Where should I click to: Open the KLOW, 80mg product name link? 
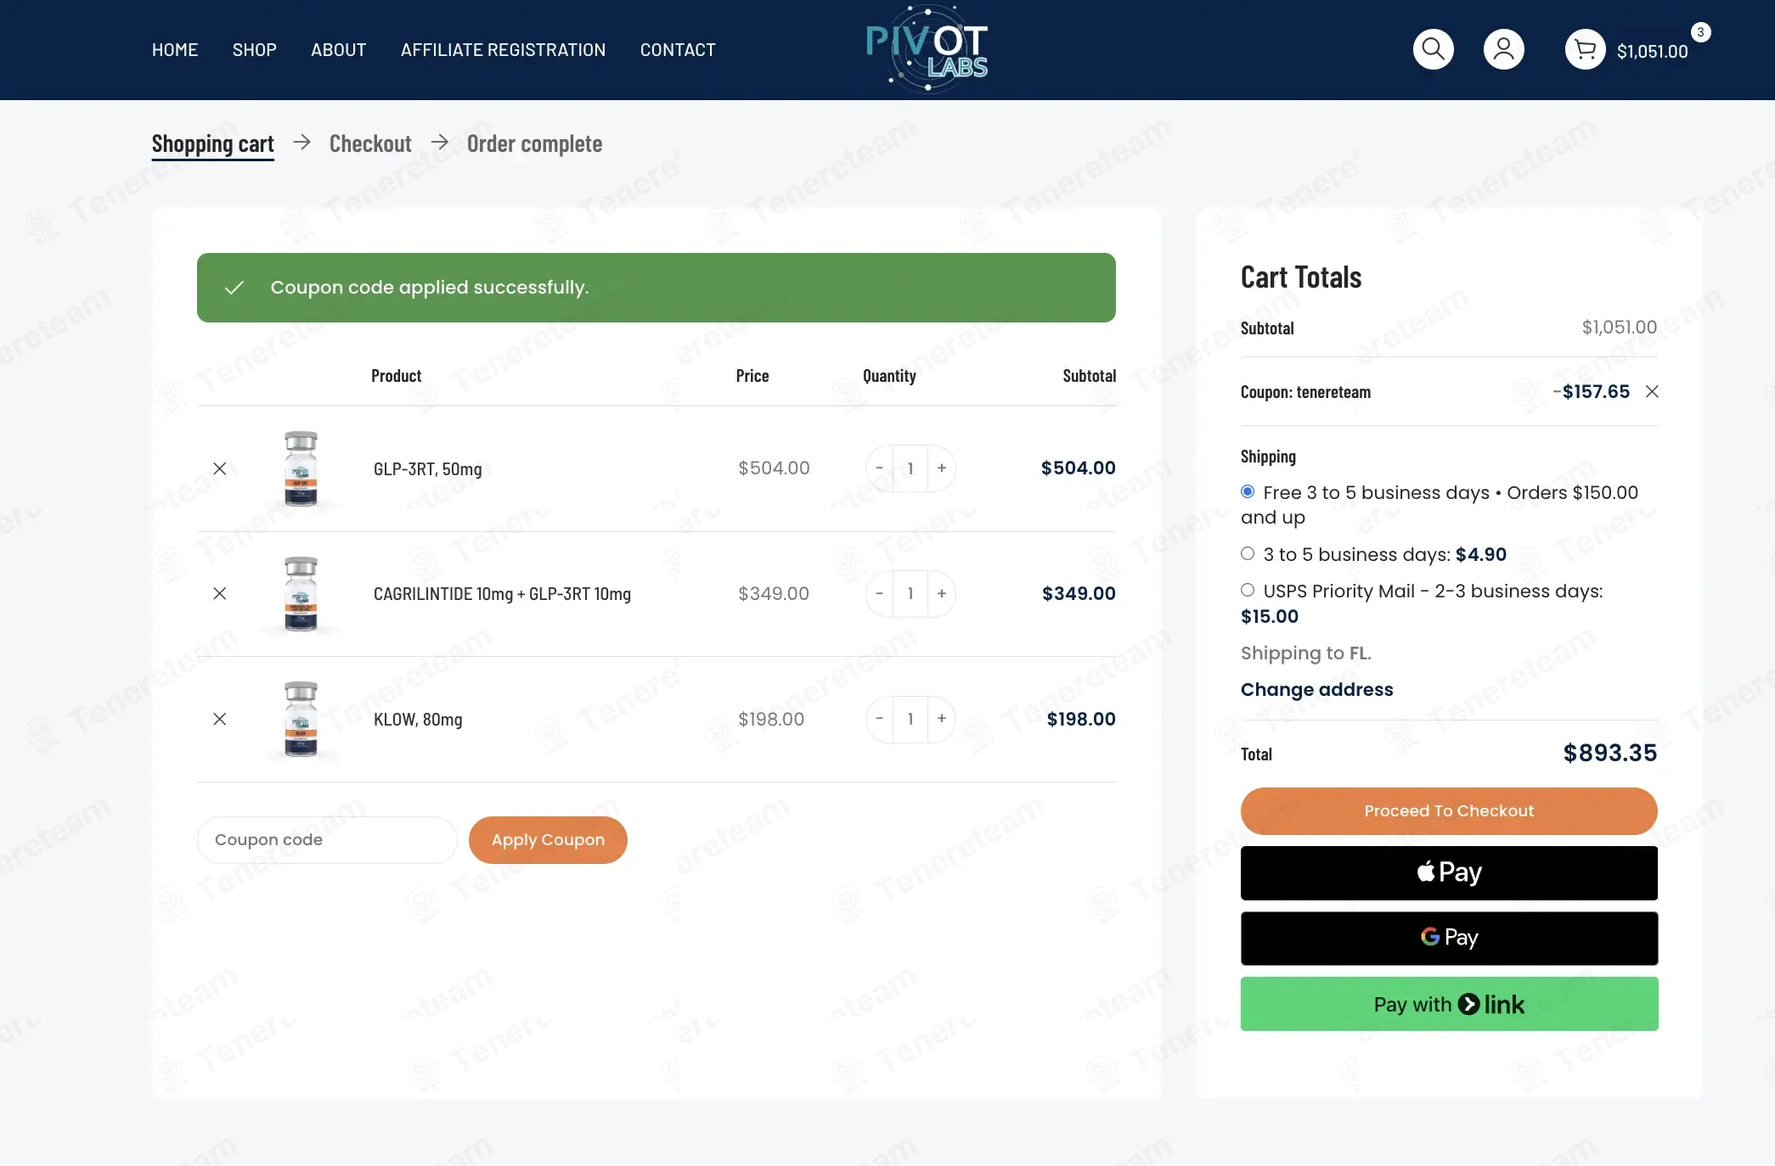(x=418, y=720)
